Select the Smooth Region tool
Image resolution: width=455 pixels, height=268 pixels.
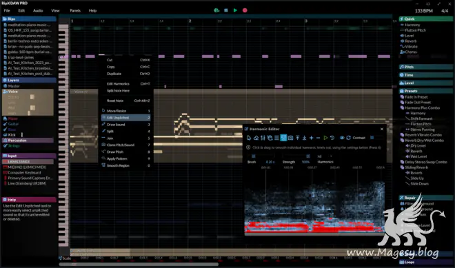pyautogui.click(x=125, y=165)
